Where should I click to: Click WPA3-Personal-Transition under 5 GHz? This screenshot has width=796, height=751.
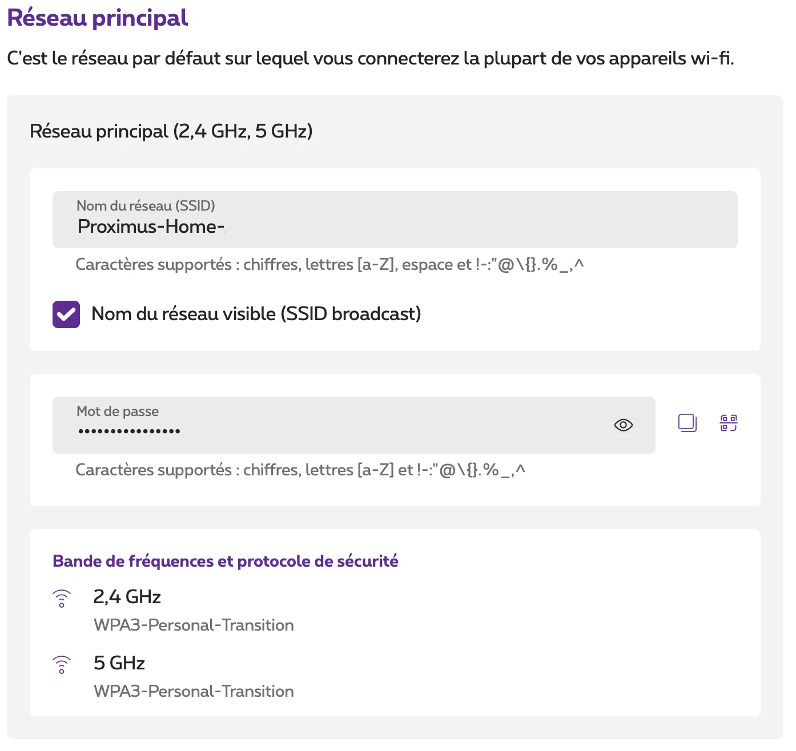tap(194, 692)
